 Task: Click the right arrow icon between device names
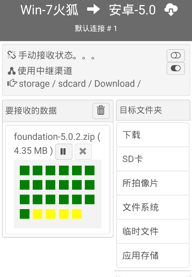tap(93, 10)
